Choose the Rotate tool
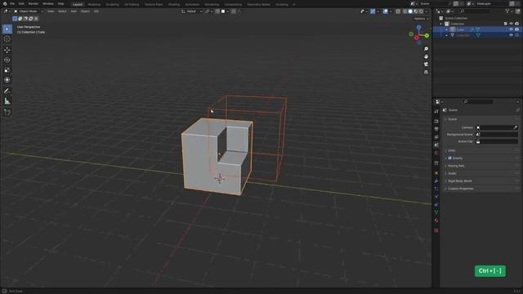This screenshot has height=294, width=523. 7,60
